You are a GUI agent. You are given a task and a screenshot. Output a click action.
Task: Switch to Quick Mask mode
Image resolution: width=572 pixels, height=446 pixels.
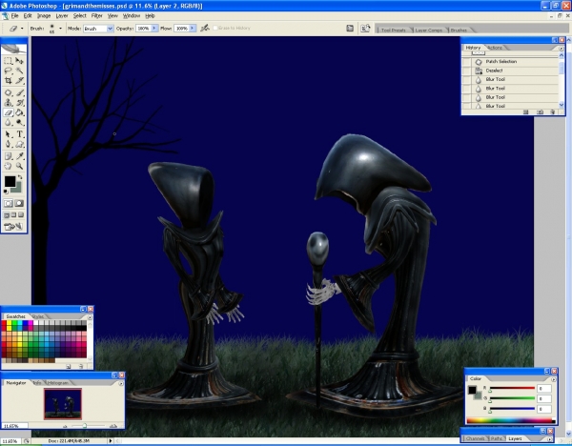19,204
